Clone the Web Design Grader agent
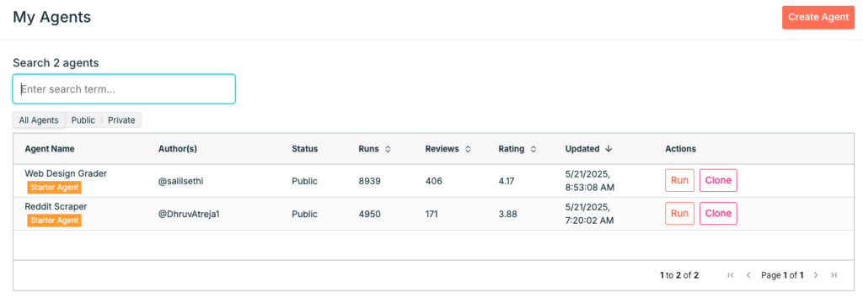863x303 pixels. [x=718, y=180]
